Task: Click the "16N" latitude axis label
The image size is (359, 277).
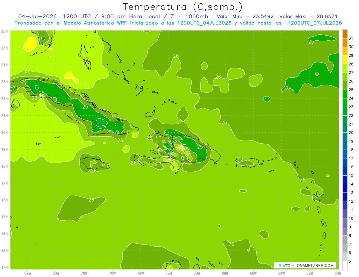Action: click(x=4, y=200)
